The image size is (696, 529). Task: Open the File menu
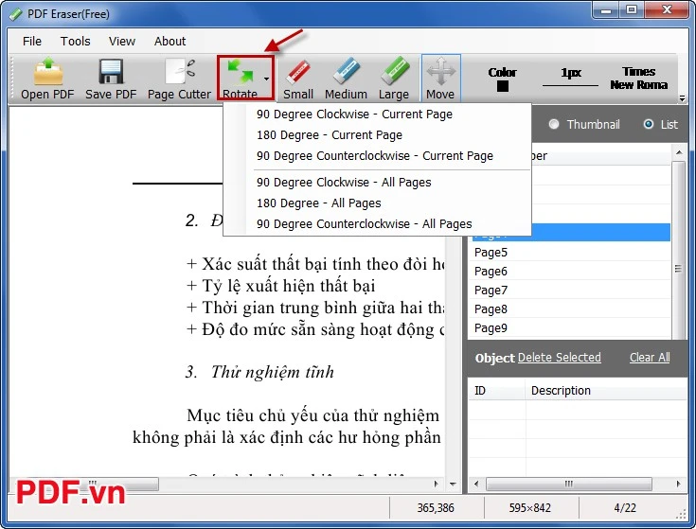point(32,42)
